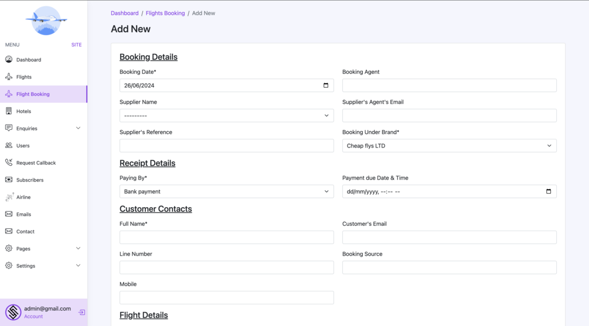Open the Booking Under Brand dropdown
The width and height of the screenshot is (589, 326).
(x=450, y=146)
